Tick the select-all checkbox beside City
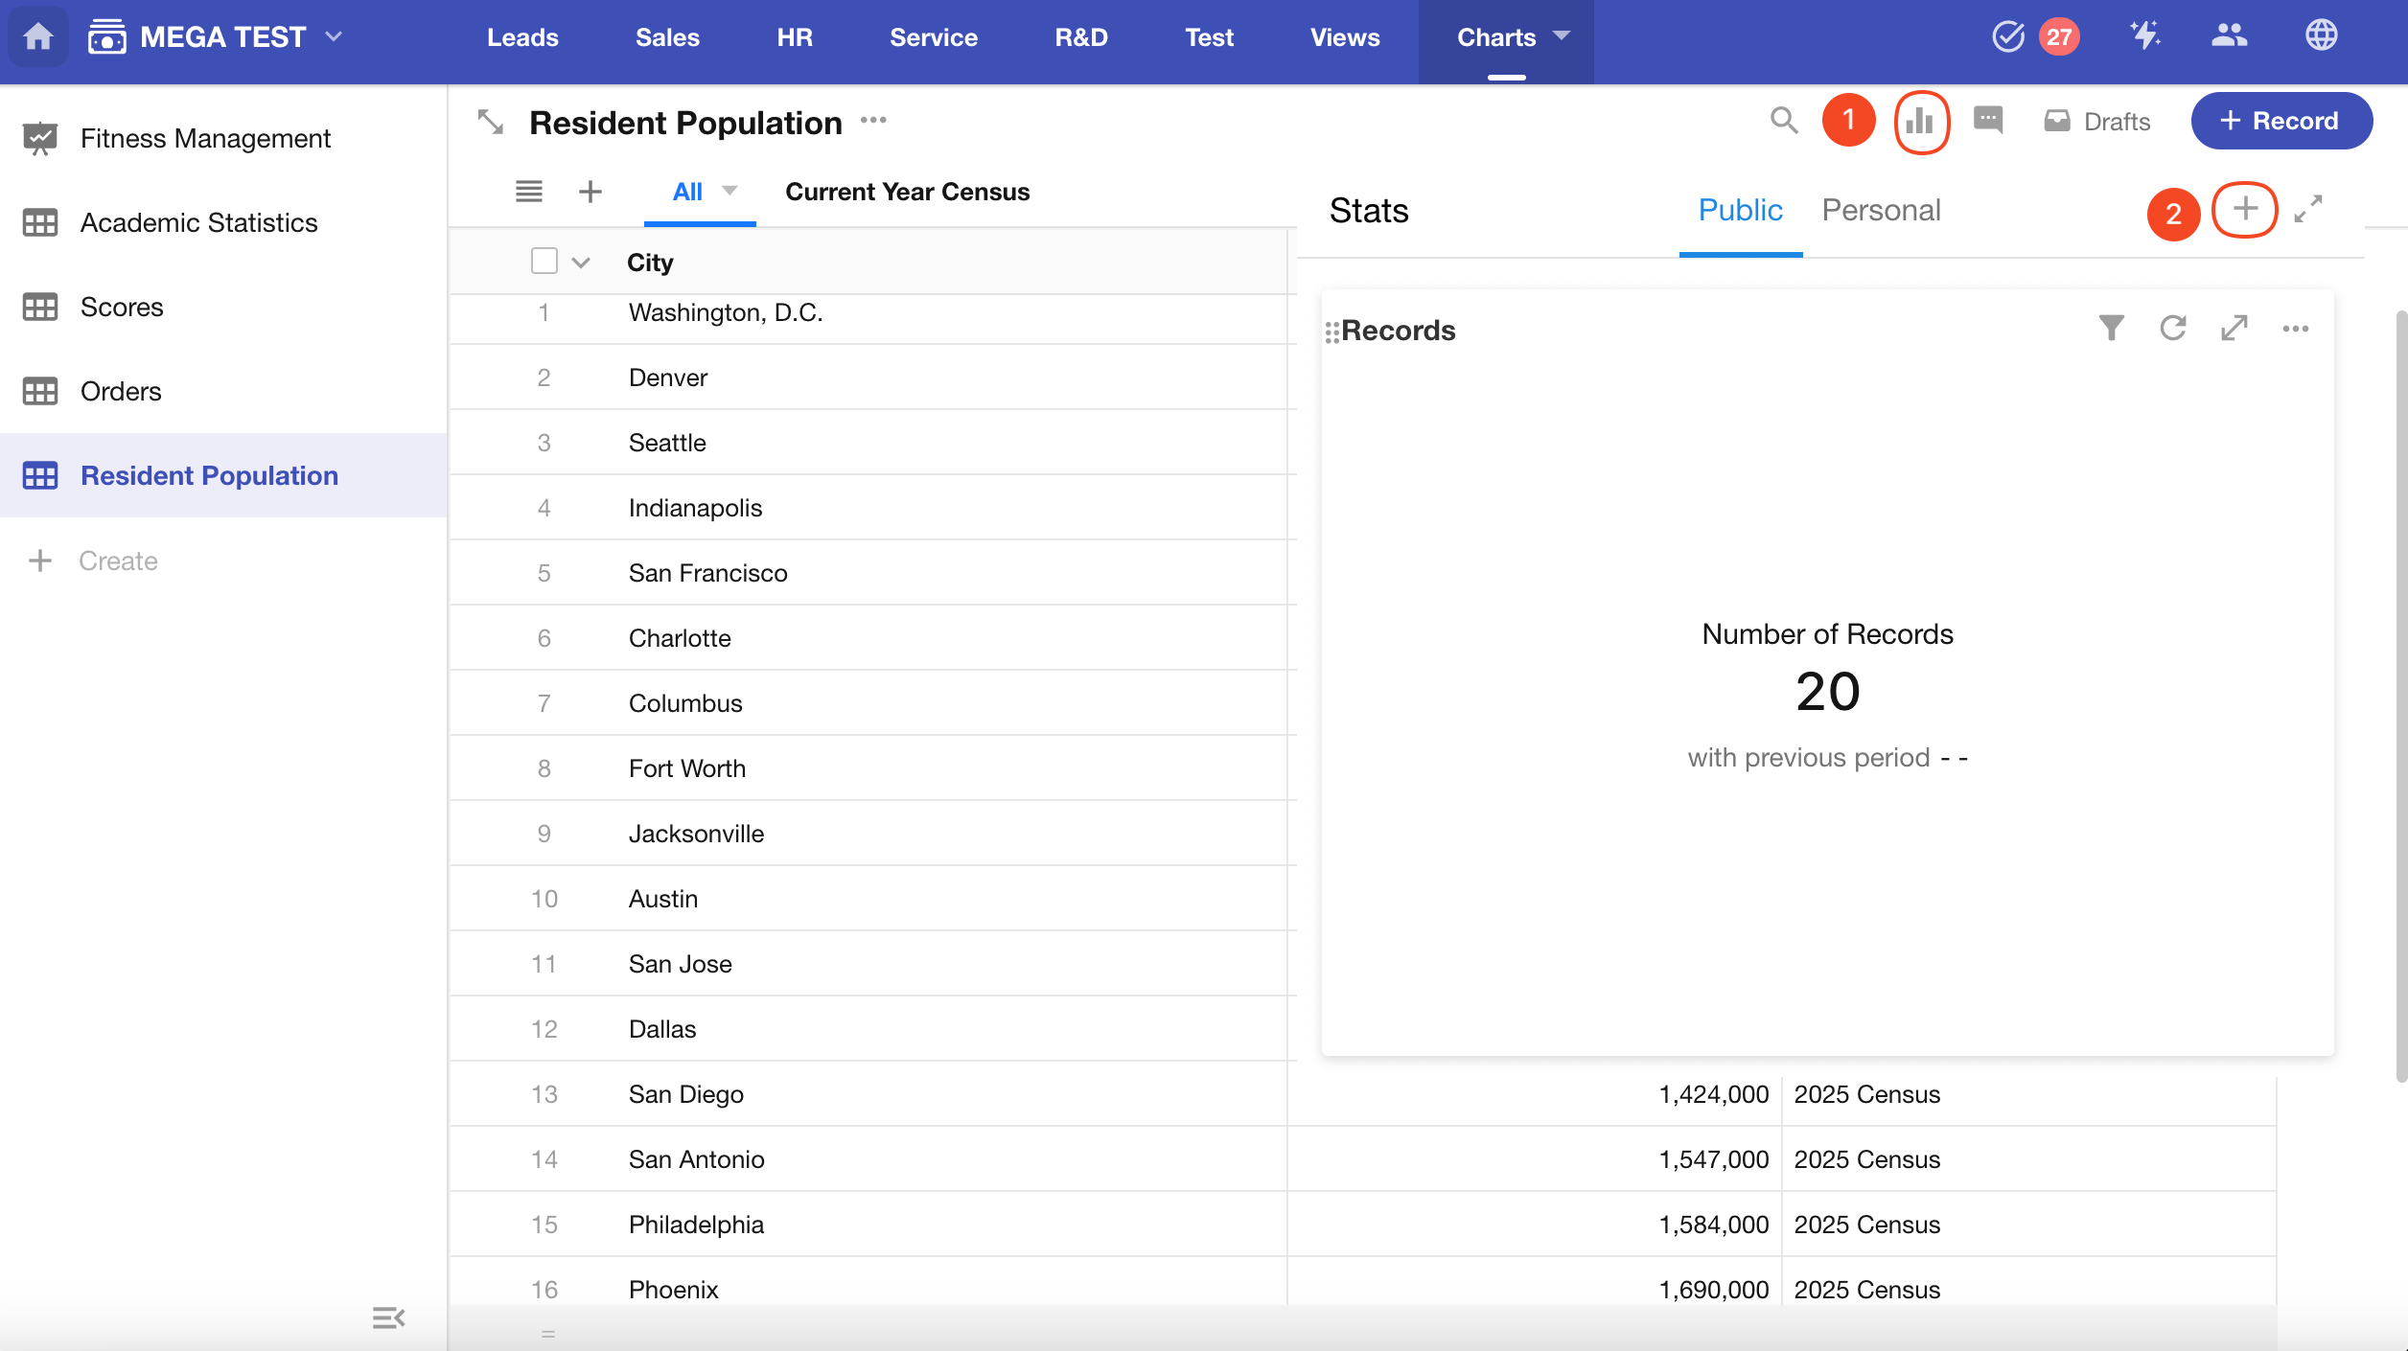Screen dimensions: 2408x1351 tap(544, 262)
